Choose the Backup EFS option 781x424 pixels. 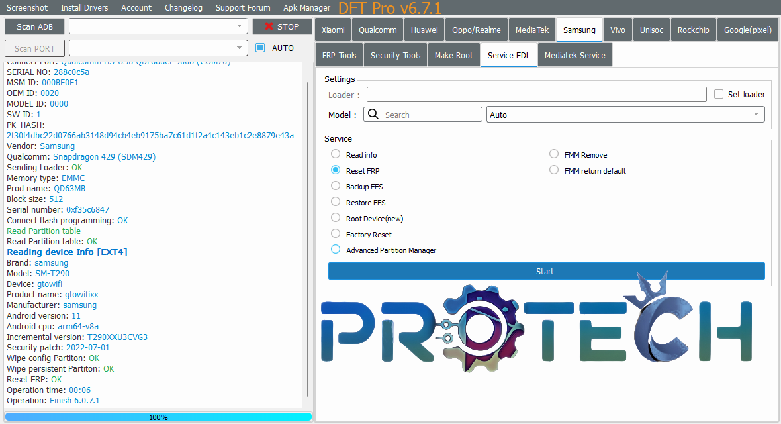coord(336,186)
